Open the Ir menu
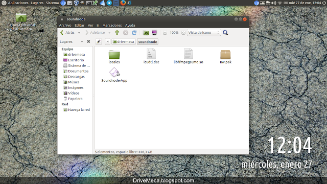The width and height of the screenshot is (327, 184). (98, 25)
